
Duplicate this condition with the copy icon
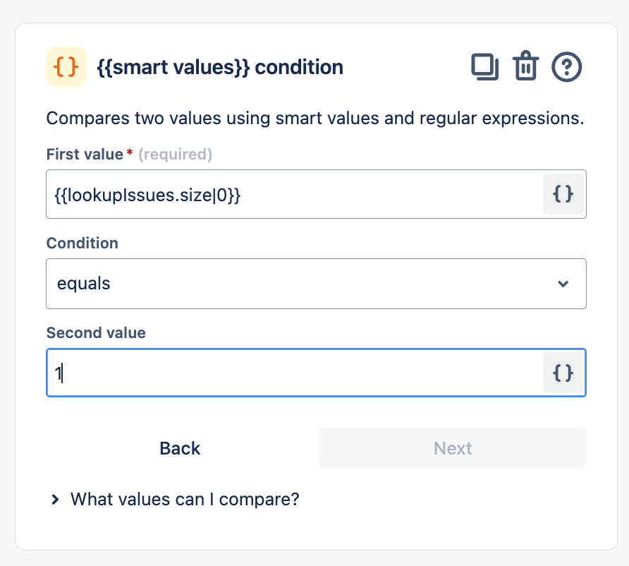click(x=484, y=66)
